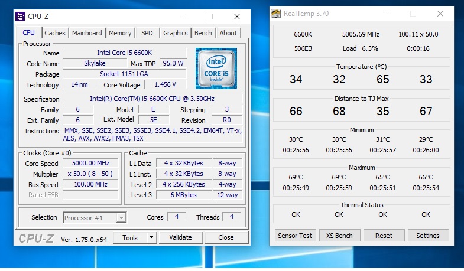Click the Revision value 'R0'
Viewport: 464px width, 271px height.
pos(226,120)
